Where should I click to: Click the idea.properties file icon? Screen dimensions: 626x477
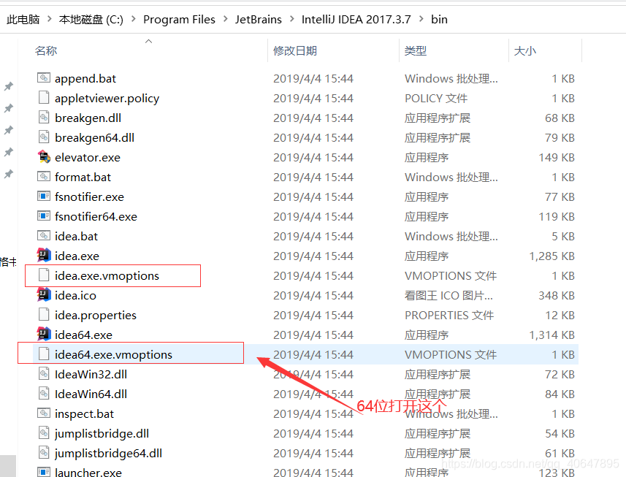pos(44,315)
